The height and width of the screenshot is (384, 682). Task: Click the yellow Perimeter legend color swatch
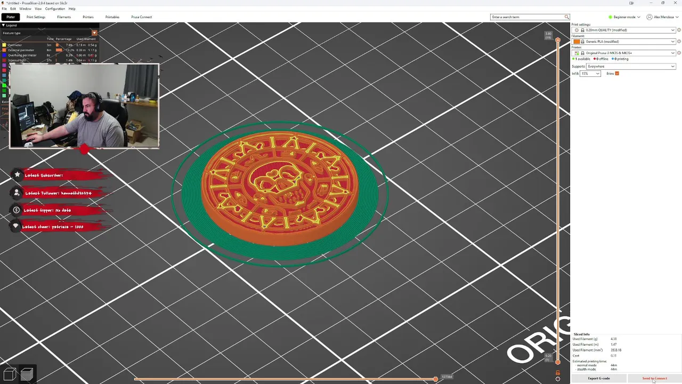click(4, 45)
